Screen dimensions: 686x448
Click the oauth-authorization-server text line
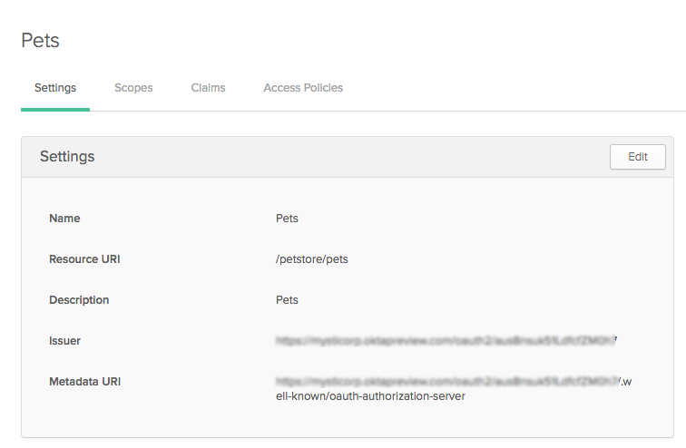tap(370, 396)
